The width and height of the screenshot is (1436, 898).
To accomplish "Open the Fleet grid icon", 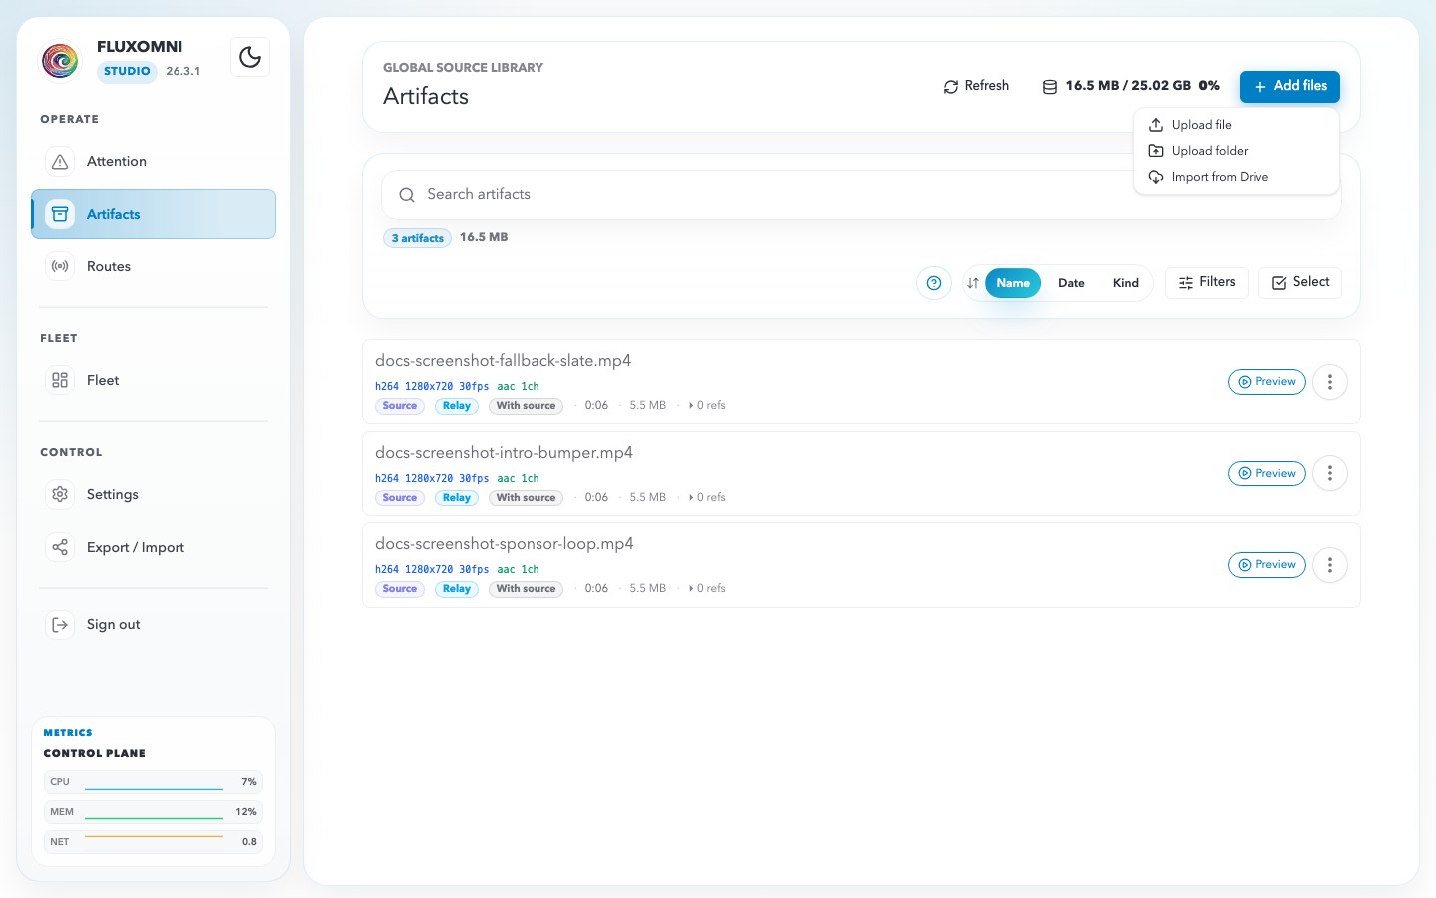I will (60, 380).
